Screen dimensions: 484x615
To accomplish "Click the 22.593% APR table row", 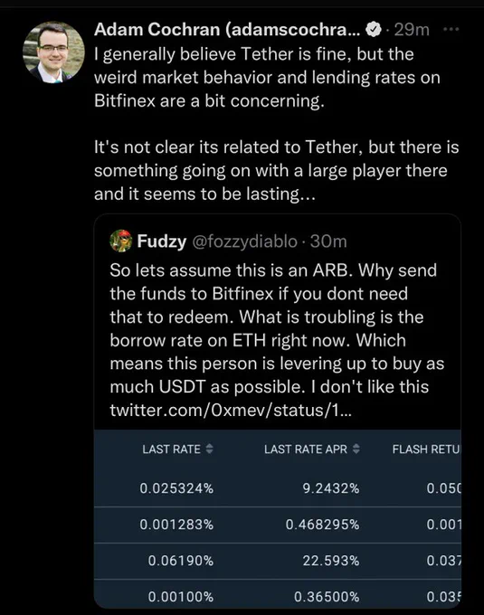I will point(278,561).
